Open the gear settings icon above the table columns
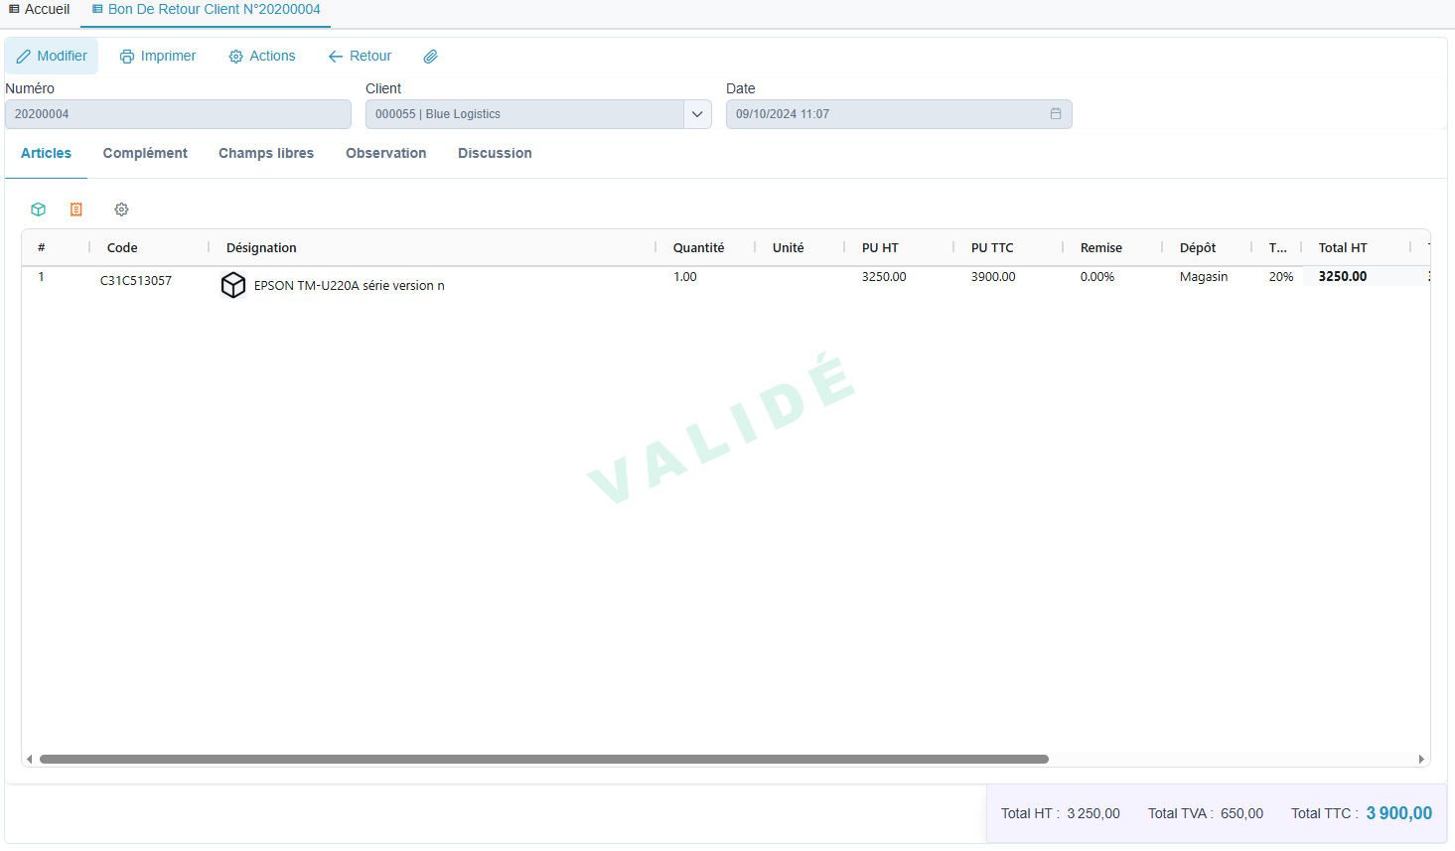This screenshot has width=1455, height=851. pos(121,210)
